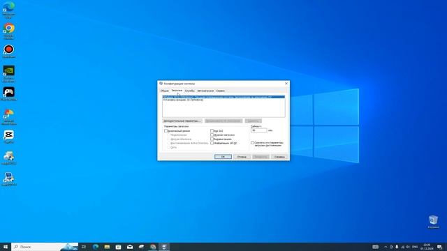Enable the Безопасный режим checkbox

[166, 131]
